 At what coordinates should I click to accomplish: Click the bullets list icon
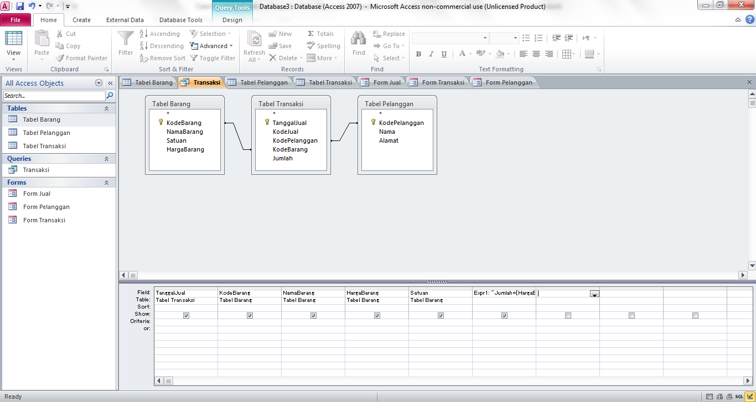tap(526, 38)
